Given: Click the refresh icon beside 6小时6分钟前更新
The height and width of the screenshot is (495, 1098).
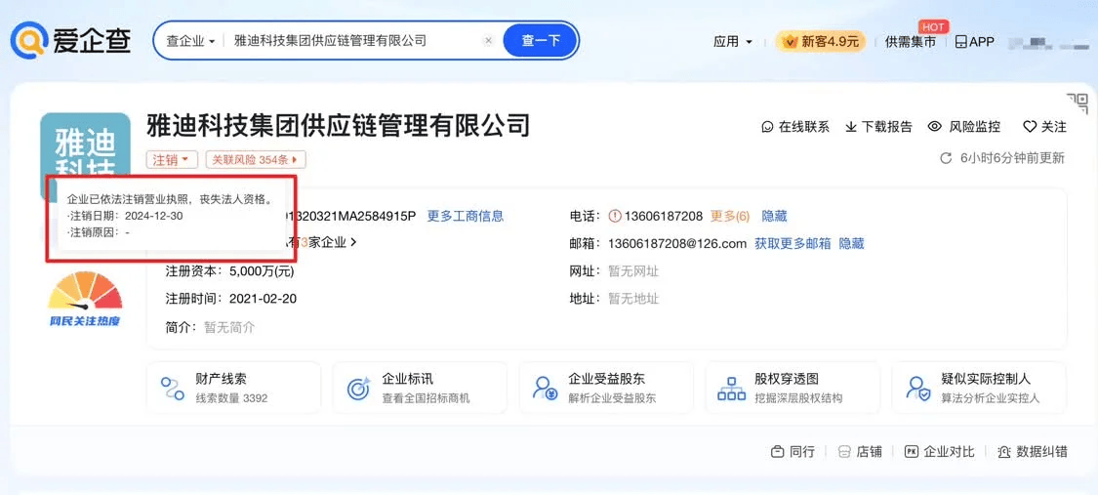Looking at the screenshot, I should (946, 158).
